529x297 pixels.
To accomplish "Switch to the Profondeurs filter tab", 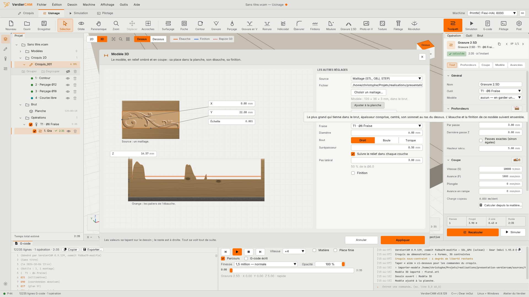I will point(468,65).
